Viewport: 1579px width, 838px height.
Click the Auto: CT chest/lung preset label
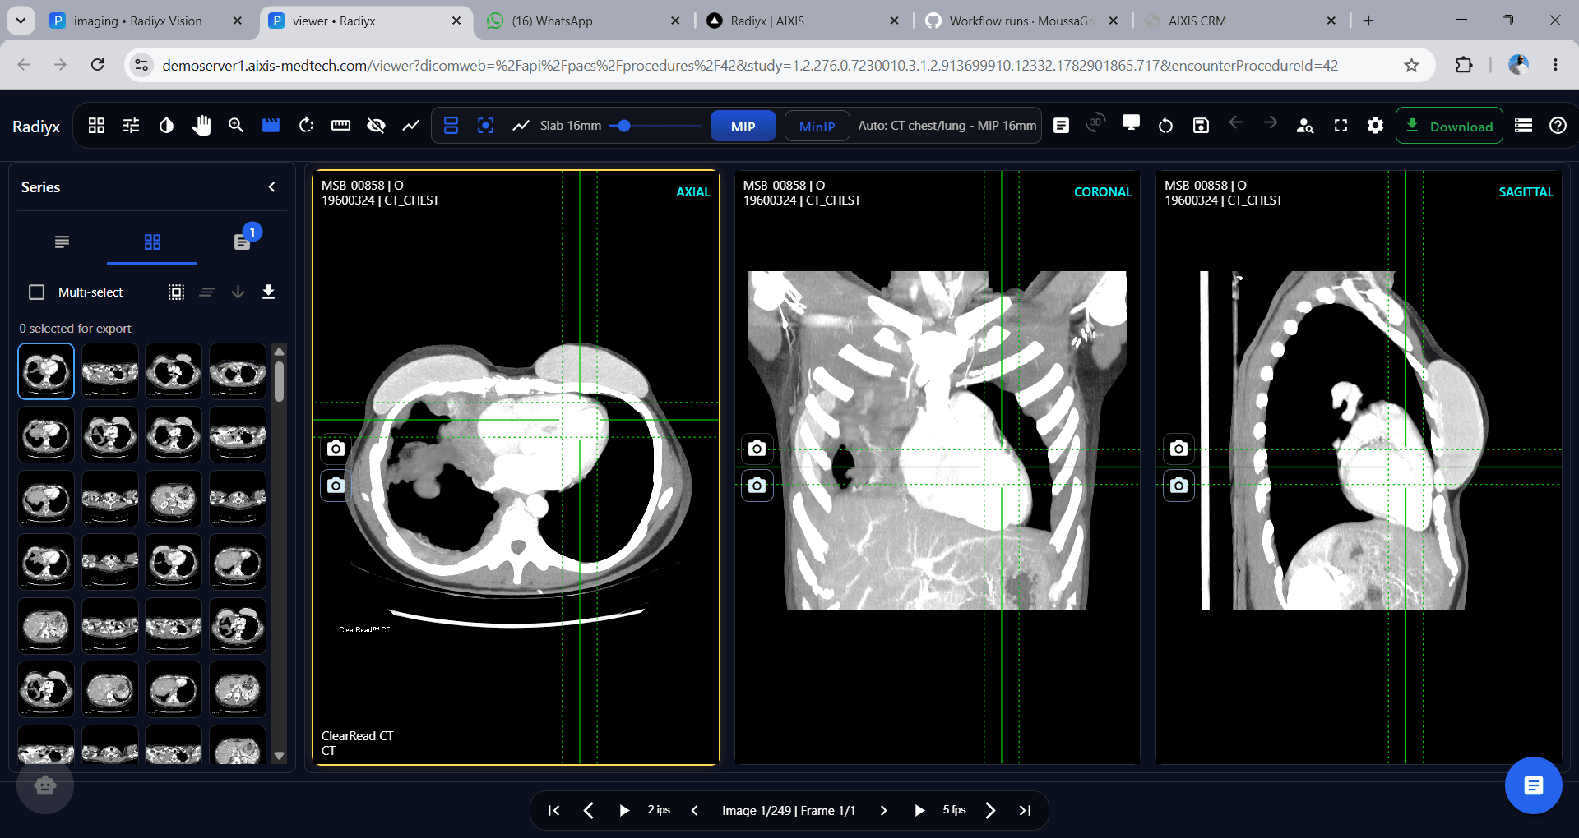click(x=947, y=126)
